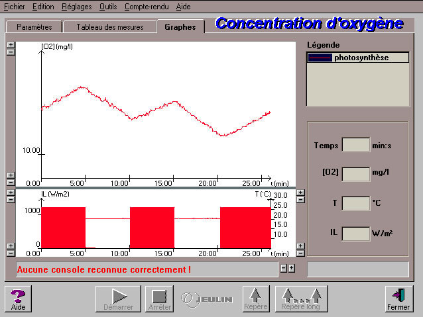
Task: Click the Aide question mark icon button
Action: point(18,298)
